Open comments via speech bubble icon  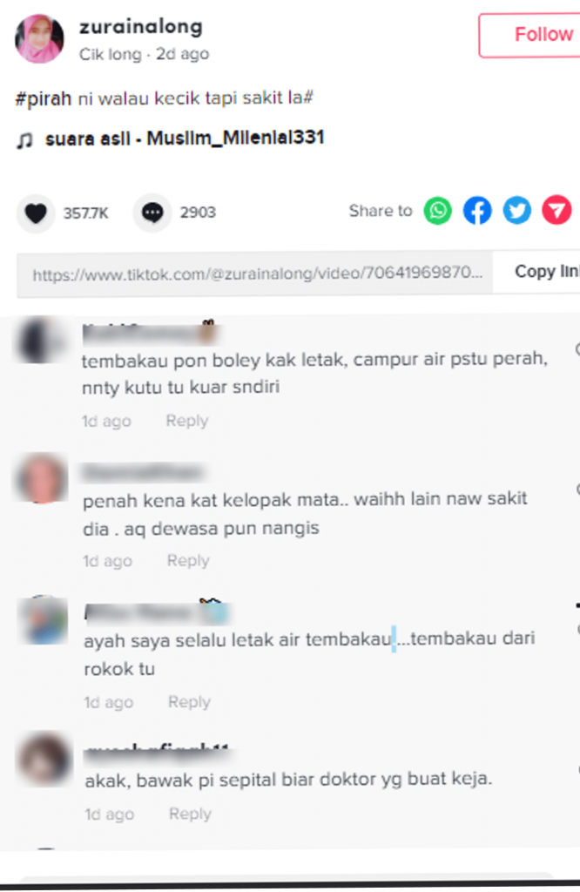click(152, 213)
